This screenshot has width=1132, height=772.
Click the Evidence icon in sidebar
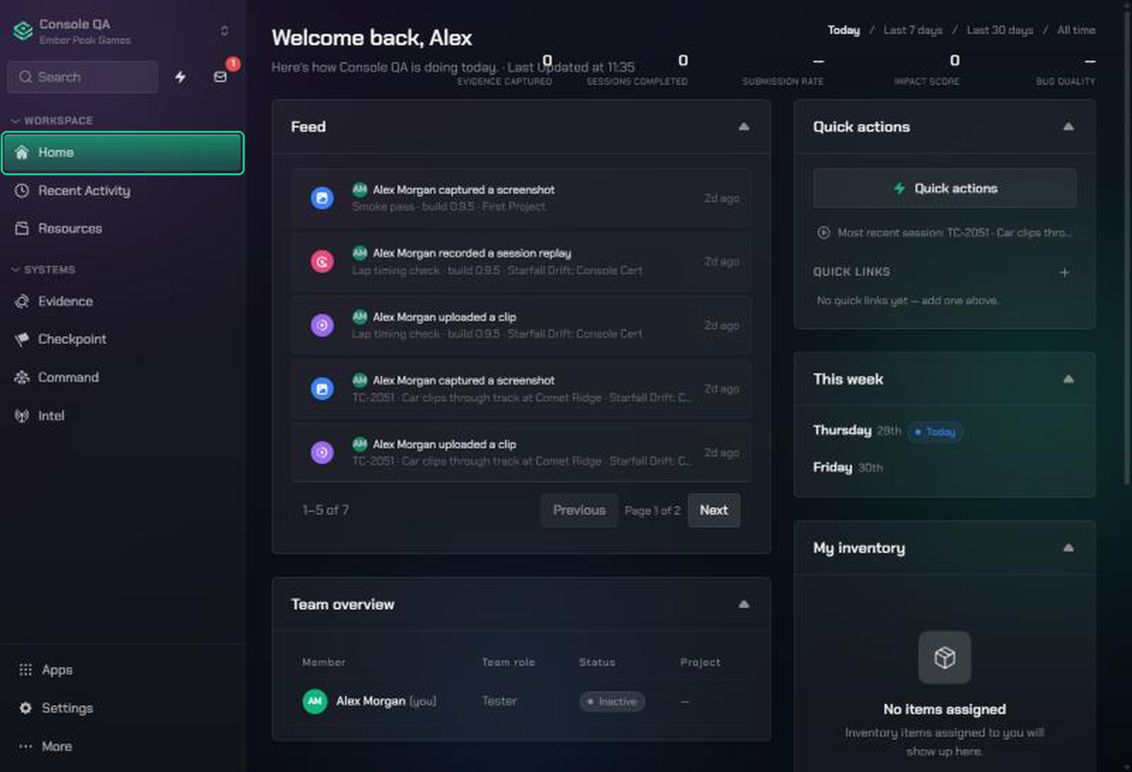pos(22,302)
